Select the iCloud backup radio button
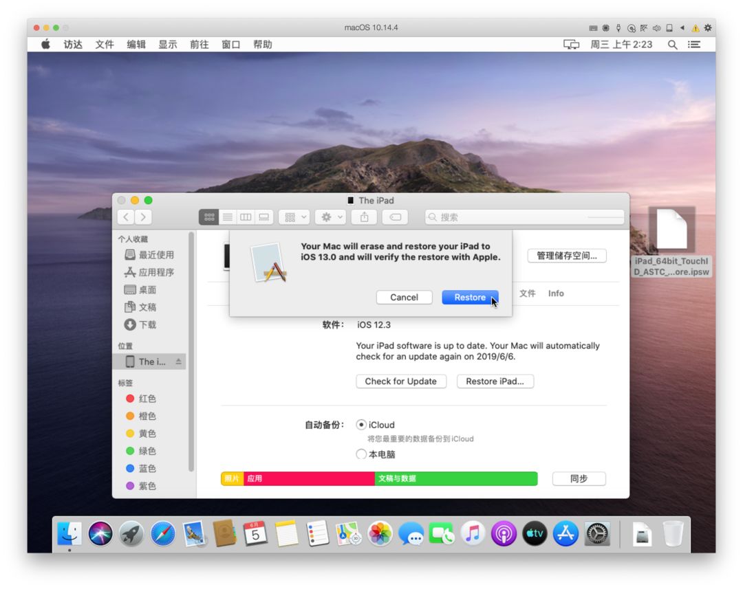 (x=361, y=425)
